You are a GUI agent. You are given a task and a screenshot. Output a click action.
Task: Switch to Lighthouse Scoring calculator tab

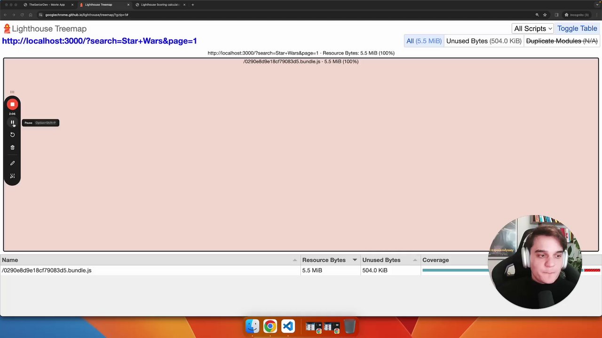coord(160,5)
